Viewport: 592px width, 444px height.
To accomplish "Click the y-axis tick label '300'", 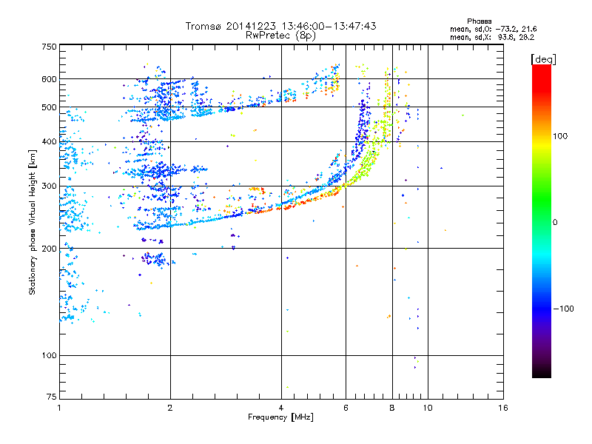I will coord(50,186).
